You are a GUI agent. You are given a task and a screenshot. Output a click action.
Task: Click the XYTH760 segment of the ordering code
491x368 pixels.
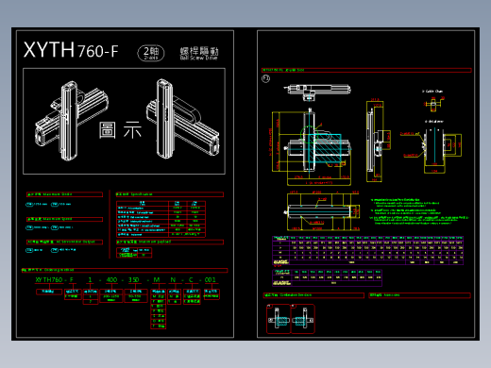(x=49, y=279)
